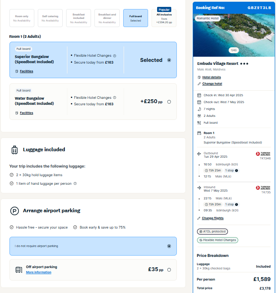Click the pencil icon beside Change flights
The width and height of the screenshot is (276, 293).
[199, 218]
